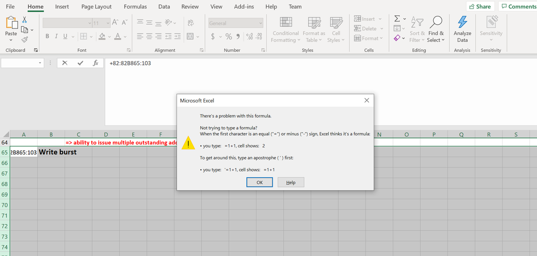This screenshot has width=537, height=256.
Task: Click the AutoSum sigma icon
Action: click(x=397, y=19)
